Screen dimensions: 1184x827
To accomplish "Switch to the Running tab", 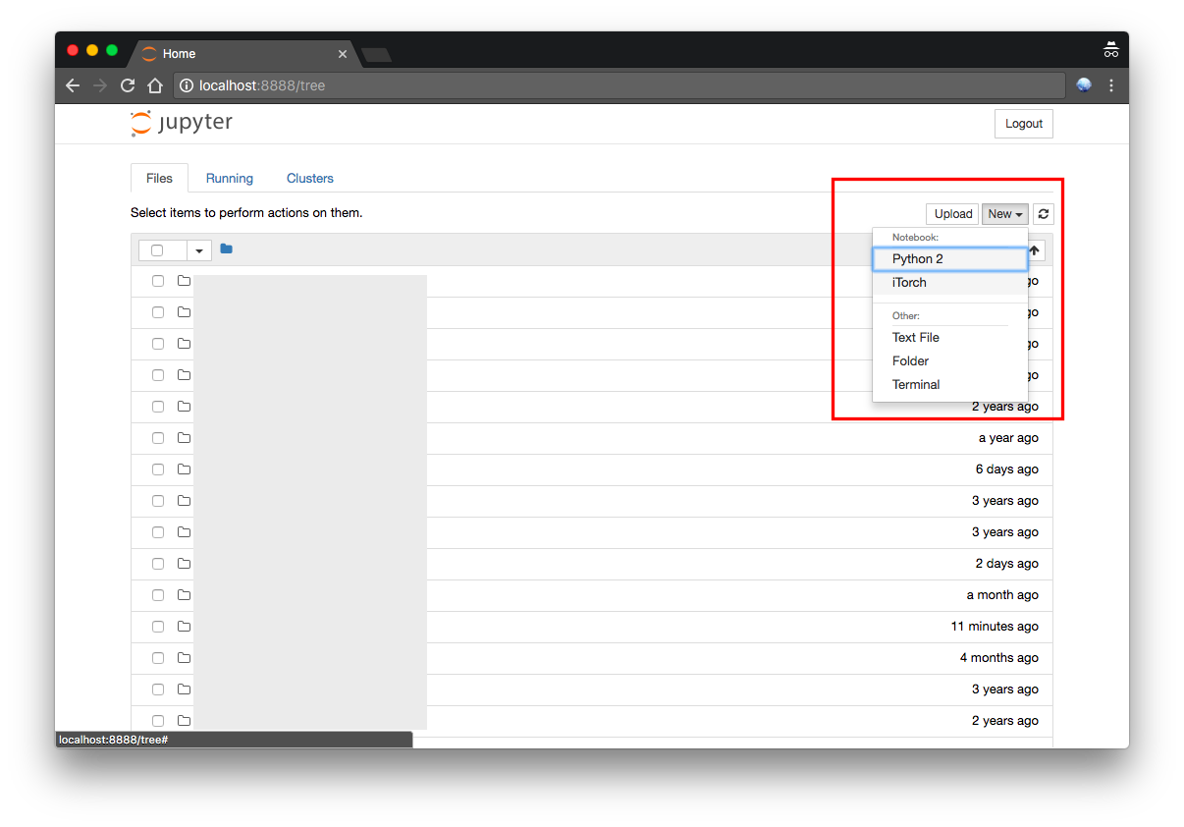I will coord(230,179).
